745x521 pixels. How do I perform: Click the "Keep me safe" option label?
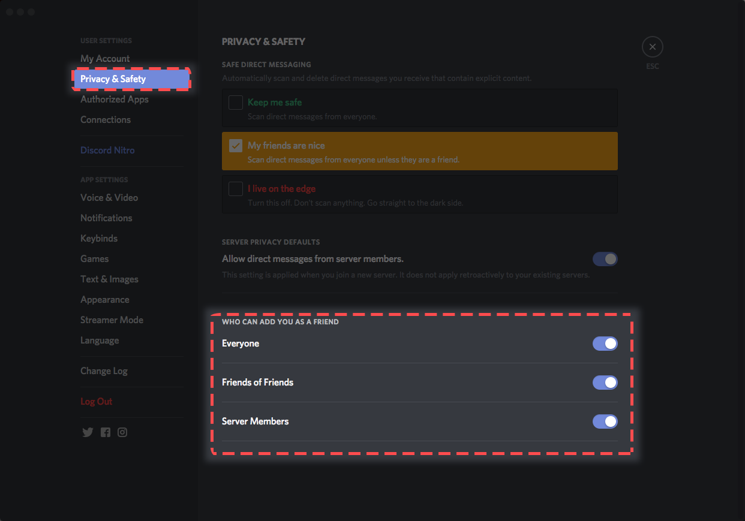click(275, 103)
